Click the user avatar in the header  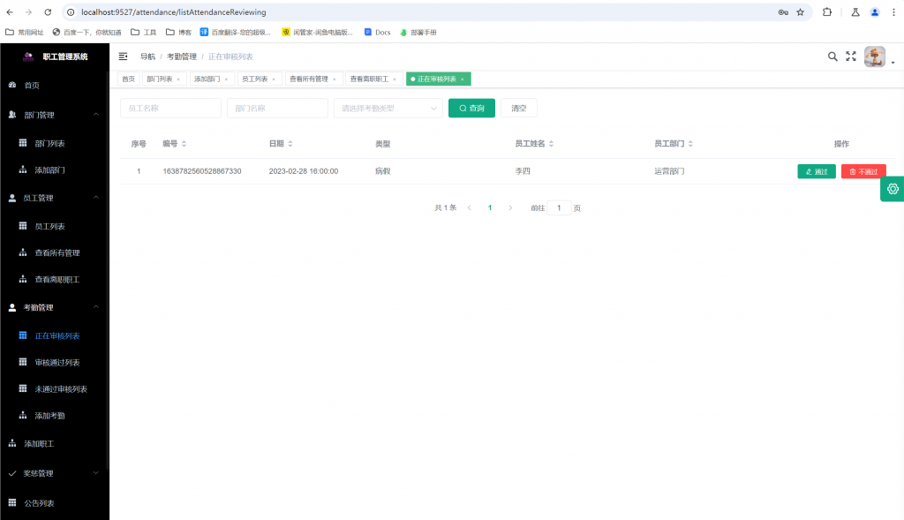(874, 57)
